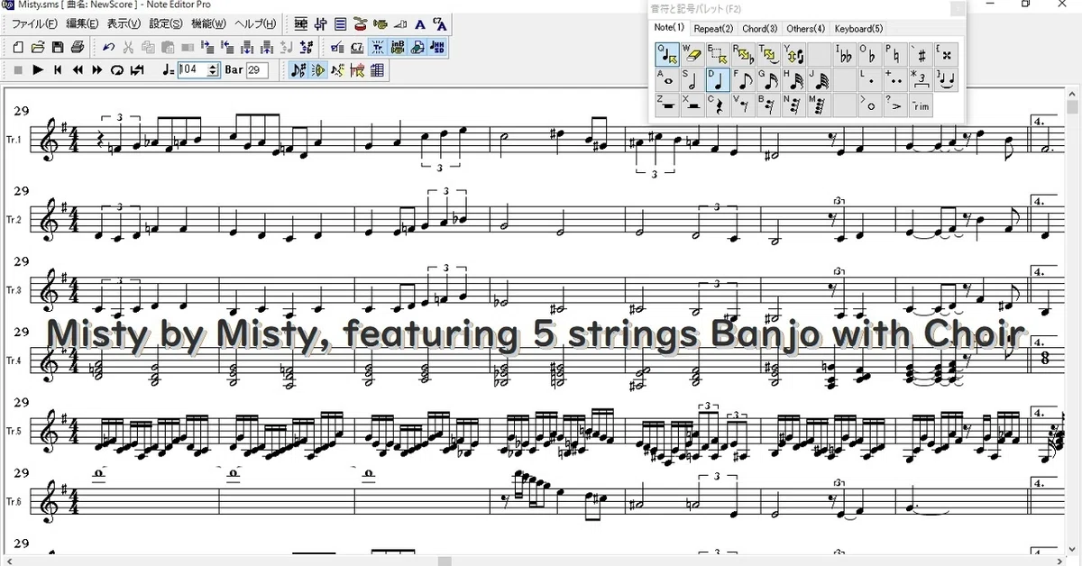Insert a sixty-fourth rest (M)
Image resolution: width=1082 pixels, height=566 pixels.
(819, 105)
